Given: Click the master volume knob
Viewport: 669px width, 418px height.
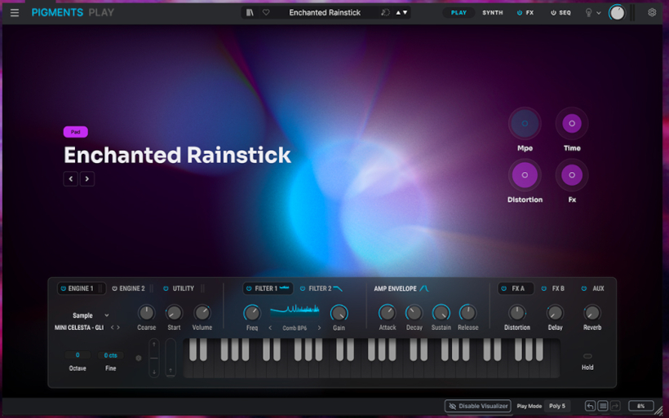Looking at the screenshot, I should [x=617, y=13].
